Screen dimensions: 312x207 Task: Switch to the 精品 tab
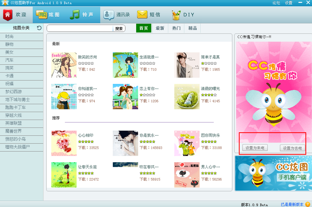pyautogui.click(x=192, y=28)
